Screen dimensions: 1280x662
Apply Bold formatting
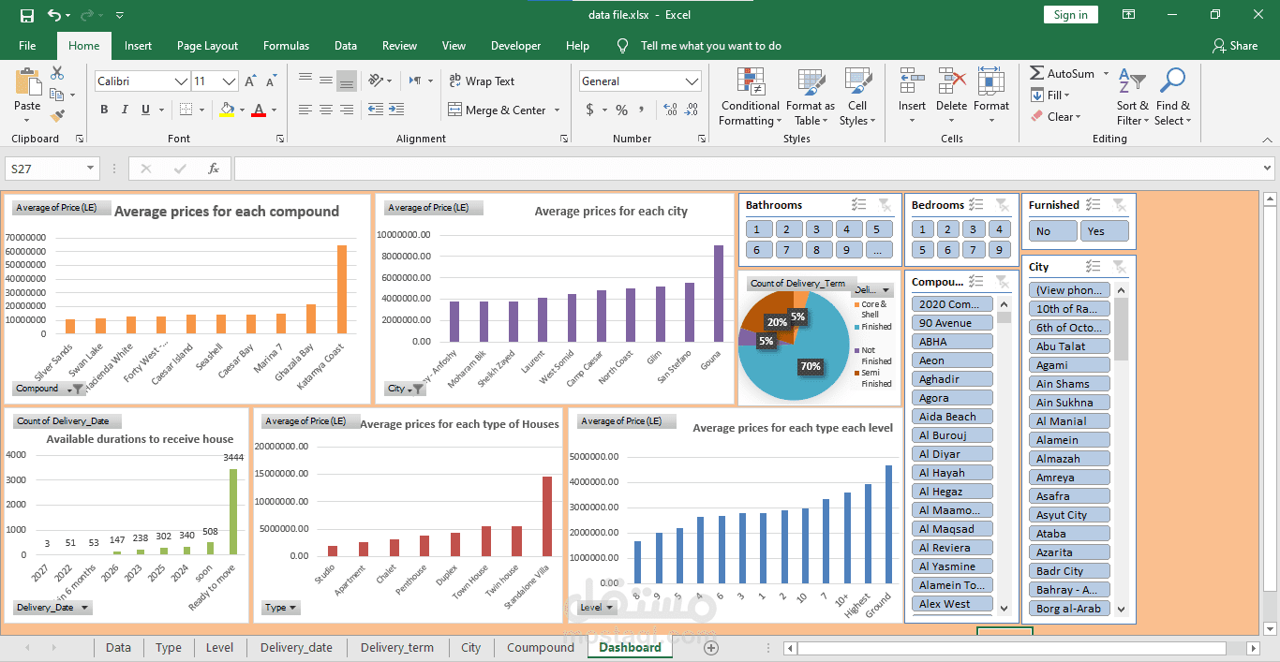[x=104, y=110]
